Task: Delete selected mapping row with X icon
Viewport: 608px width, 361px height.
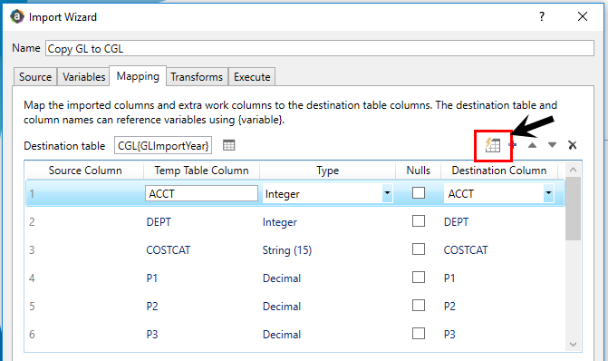Action: pos(573,145)
